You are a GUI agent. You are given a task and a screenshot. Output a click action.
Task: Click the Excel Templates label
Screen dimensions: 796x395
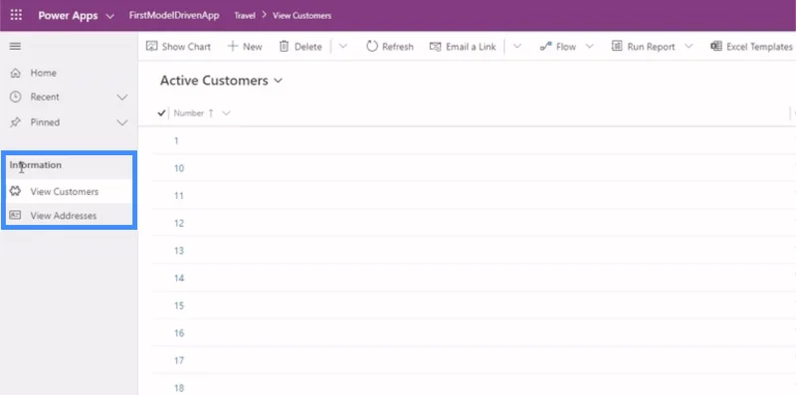(x=759, y=47)
